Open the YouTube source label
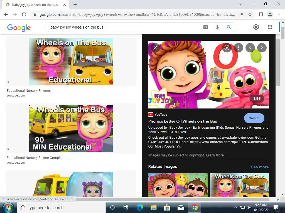285x213 pixels. tap(158, 115)
